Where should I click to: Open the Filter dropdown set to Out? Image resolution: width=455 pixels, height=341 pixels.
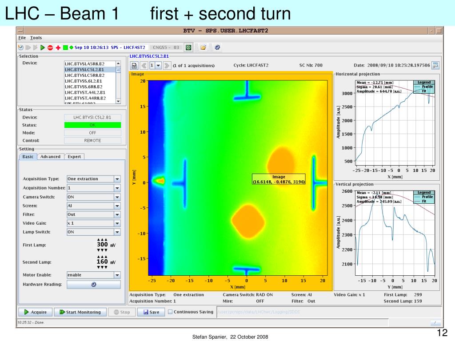pos(117,214)
